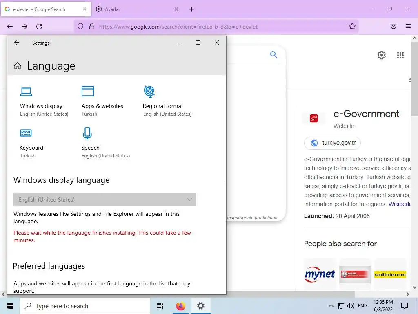Switch to e devlet Google Search tab

46,9
